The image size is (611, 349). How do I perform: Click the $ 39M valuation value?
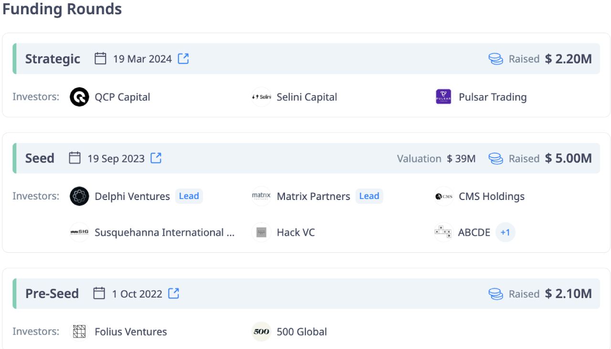(461, 159)
